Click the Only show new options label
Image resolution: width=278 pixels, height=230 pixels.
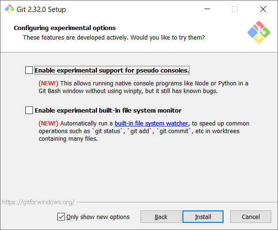(x=98, y=217)
